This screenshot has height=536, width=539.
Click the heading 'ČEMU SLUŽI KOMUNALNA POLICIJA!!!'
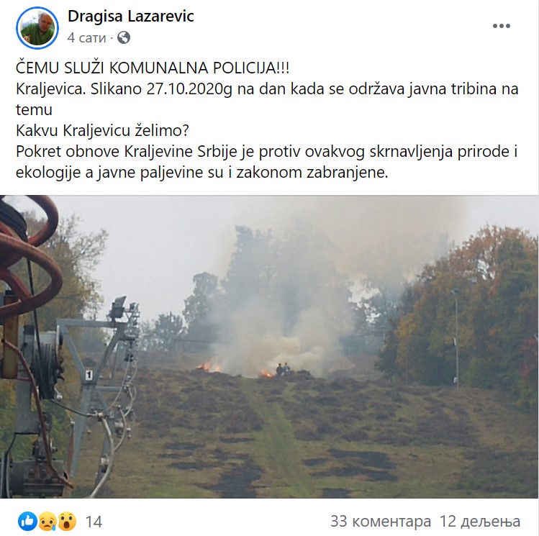153,68
